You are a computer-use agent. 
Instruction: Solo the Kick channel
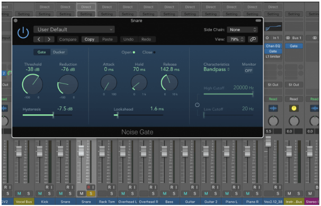click(49, 193)
